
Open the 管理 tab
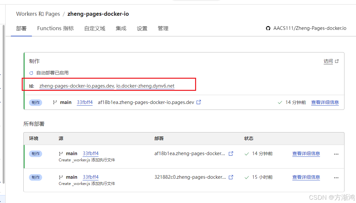tap(163, 29)
